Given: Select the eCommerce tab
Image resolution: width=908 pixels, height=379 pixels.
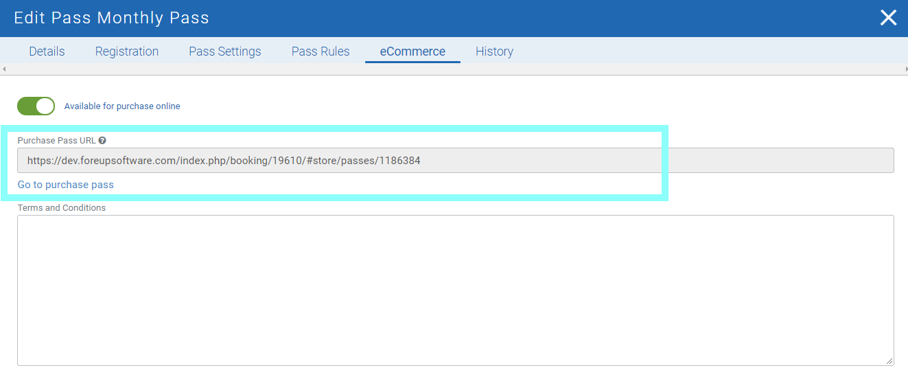Looking at the screenshot, I should (412, 51).
